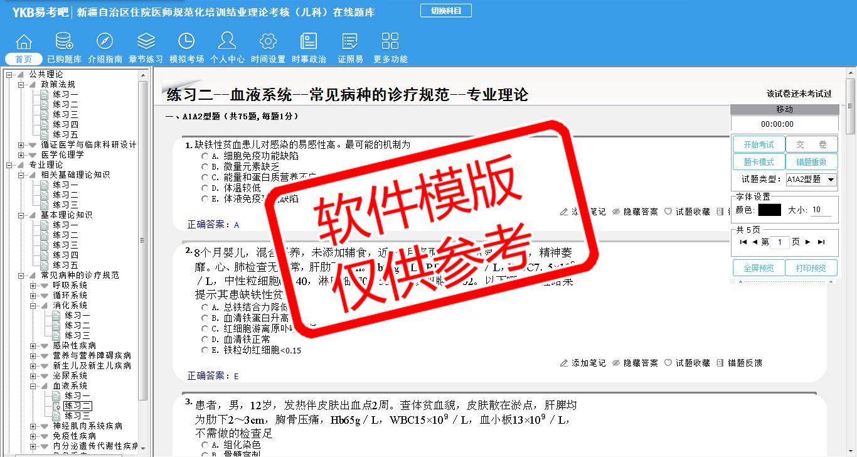This screenshot has width=857, height=457.
Task: Open 章节练习 layers icon
Action: click(x=146, y=42)
